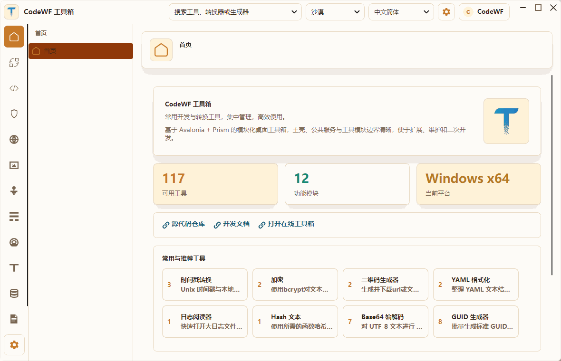Open the 时间戳转换 tool card
This screenshot has height=361, width=561.
point(204,285)
